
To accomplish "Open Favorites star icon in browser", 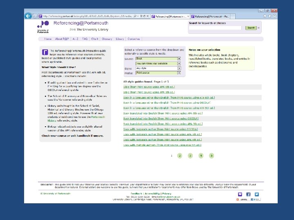I will 269,16.
